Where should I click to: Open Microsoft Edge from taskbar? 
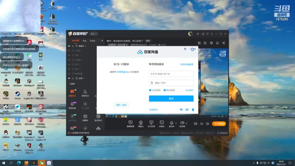click(19, 163)
